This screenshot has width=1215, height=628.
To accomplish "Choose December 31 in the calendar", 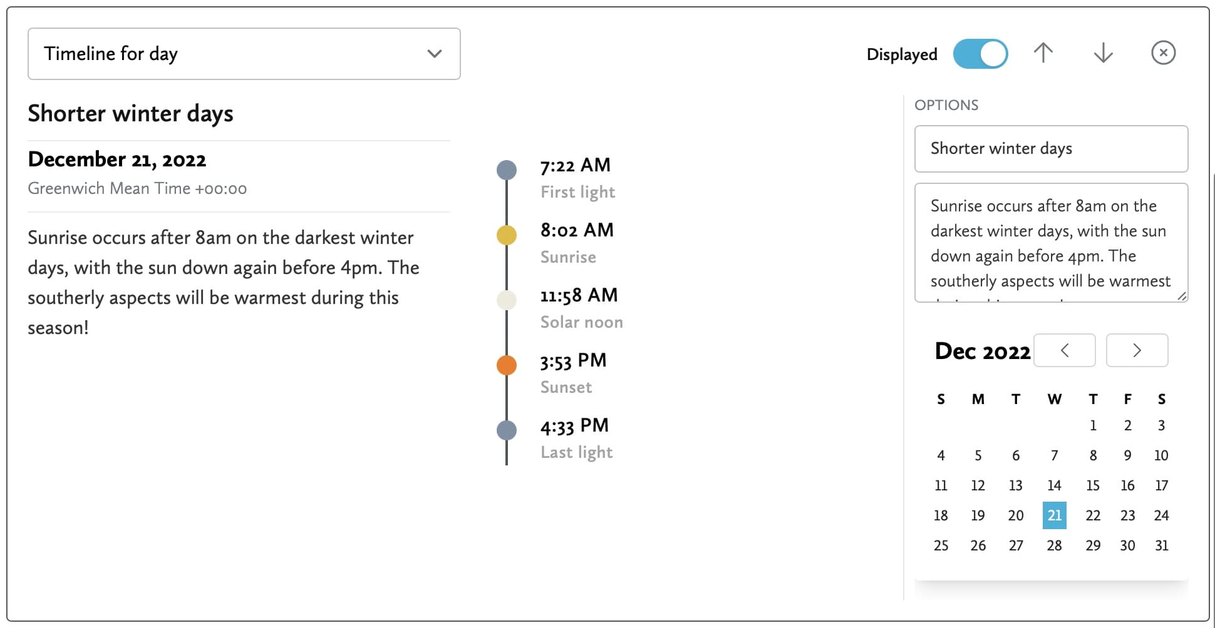I will pyautogui.click(x=1161, y=545).
